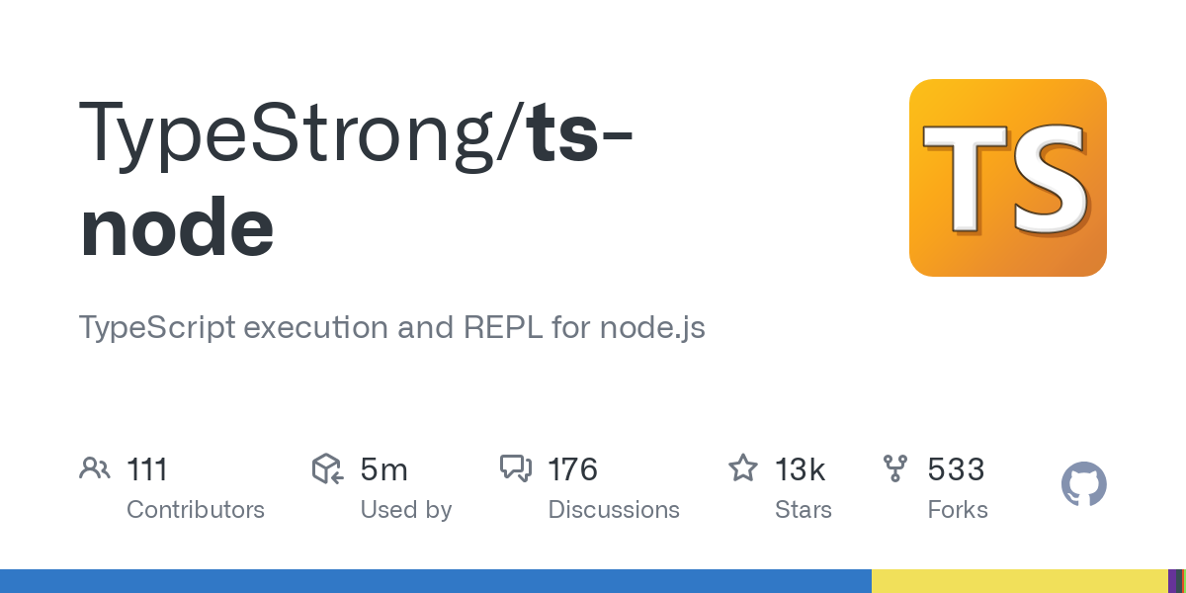Click the 13k stars count

[801, 468]
